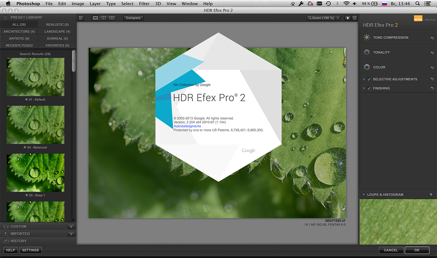Image resolution: width=437 pixels, height=258 pixels.
Task: Reset Finishing with its undo arrow
Action: [432, 88]
